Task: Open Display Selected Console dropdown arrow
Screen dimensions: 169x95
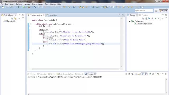Action: pos(155,74)
